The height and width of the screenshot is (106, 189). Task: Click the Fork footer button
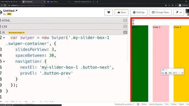(167, 104)
